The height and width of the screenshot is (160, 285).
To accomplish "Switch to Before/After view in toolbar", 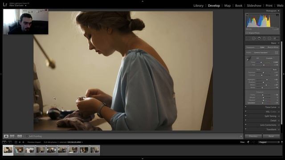I will pyautogui.click(x=20, y=136).
